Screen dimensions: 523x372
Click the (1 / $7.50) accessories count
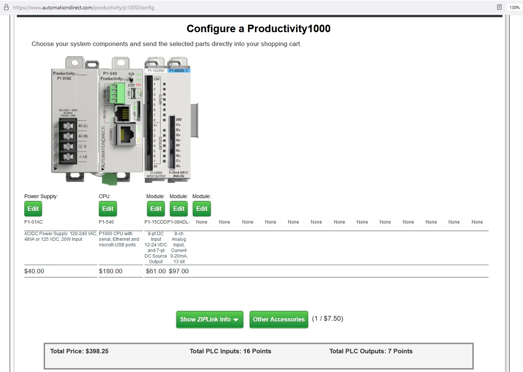pyautogui.click(x=328, y=319)
